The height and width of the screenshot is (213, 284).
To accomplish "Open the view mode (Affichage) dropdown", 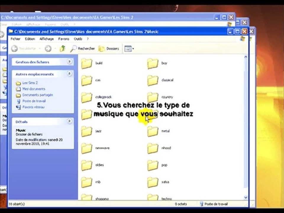I will tap(129, 49).
